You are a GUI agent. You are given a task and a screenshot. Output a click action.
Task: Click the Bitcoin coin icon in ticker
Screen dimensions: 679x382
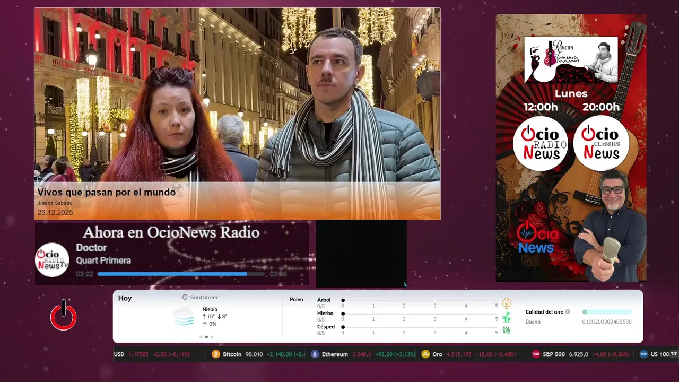pos(216,354)
